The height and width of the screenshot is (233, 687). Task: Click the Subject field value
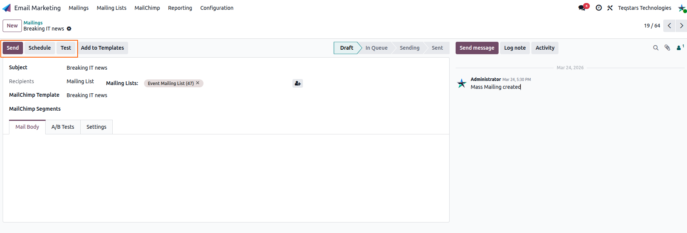tap(87, 68)
